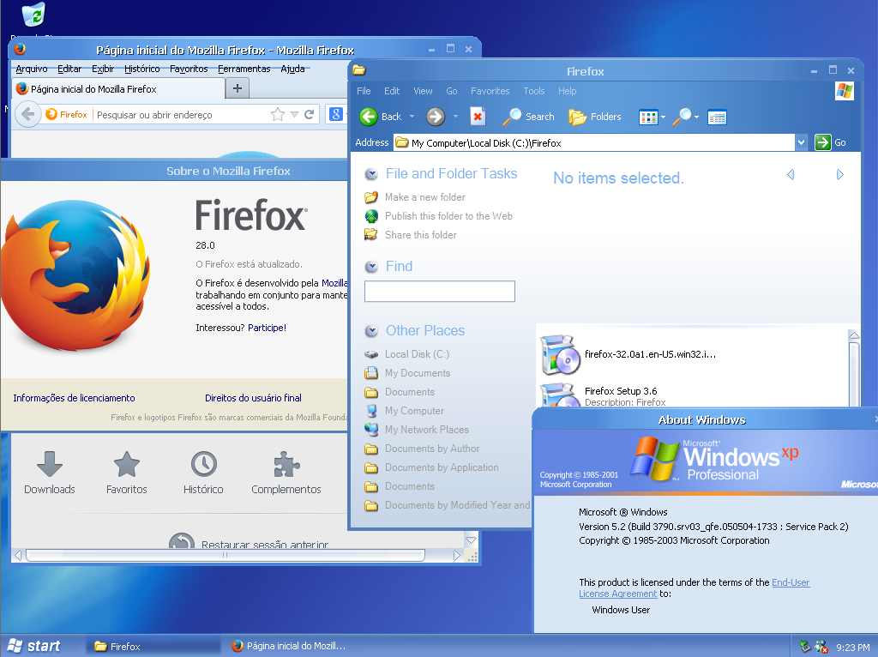Switch to the Firefox folder taskbar button
Screen dimensions: 878x657
153,646
